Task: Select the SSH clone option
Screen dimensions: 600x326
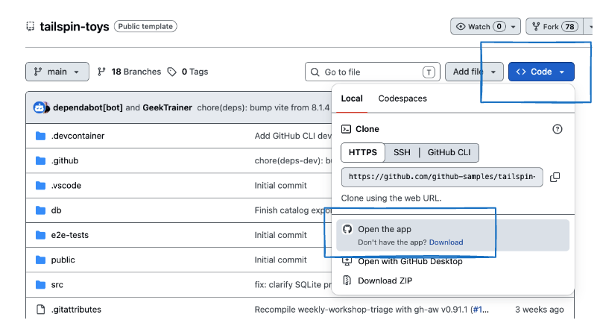Action: click(402, 152)
